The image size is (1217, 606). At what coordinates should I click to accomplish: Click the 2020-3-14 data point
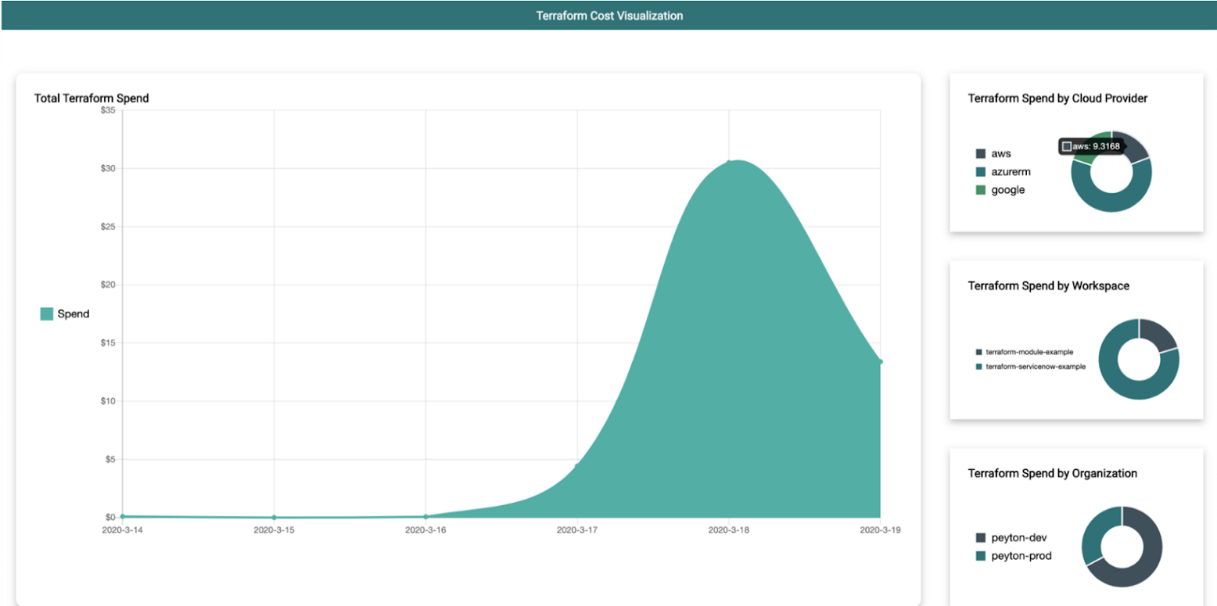point(123,516)
